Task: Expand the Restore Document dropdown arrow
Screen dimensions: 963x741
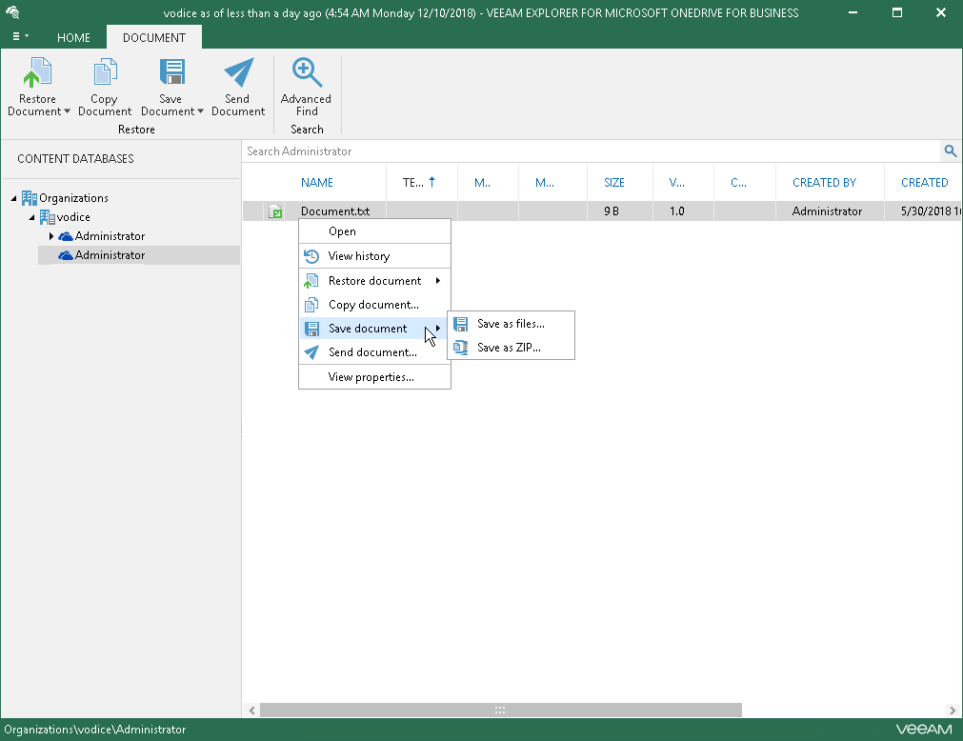Action: tap(67, 111)
